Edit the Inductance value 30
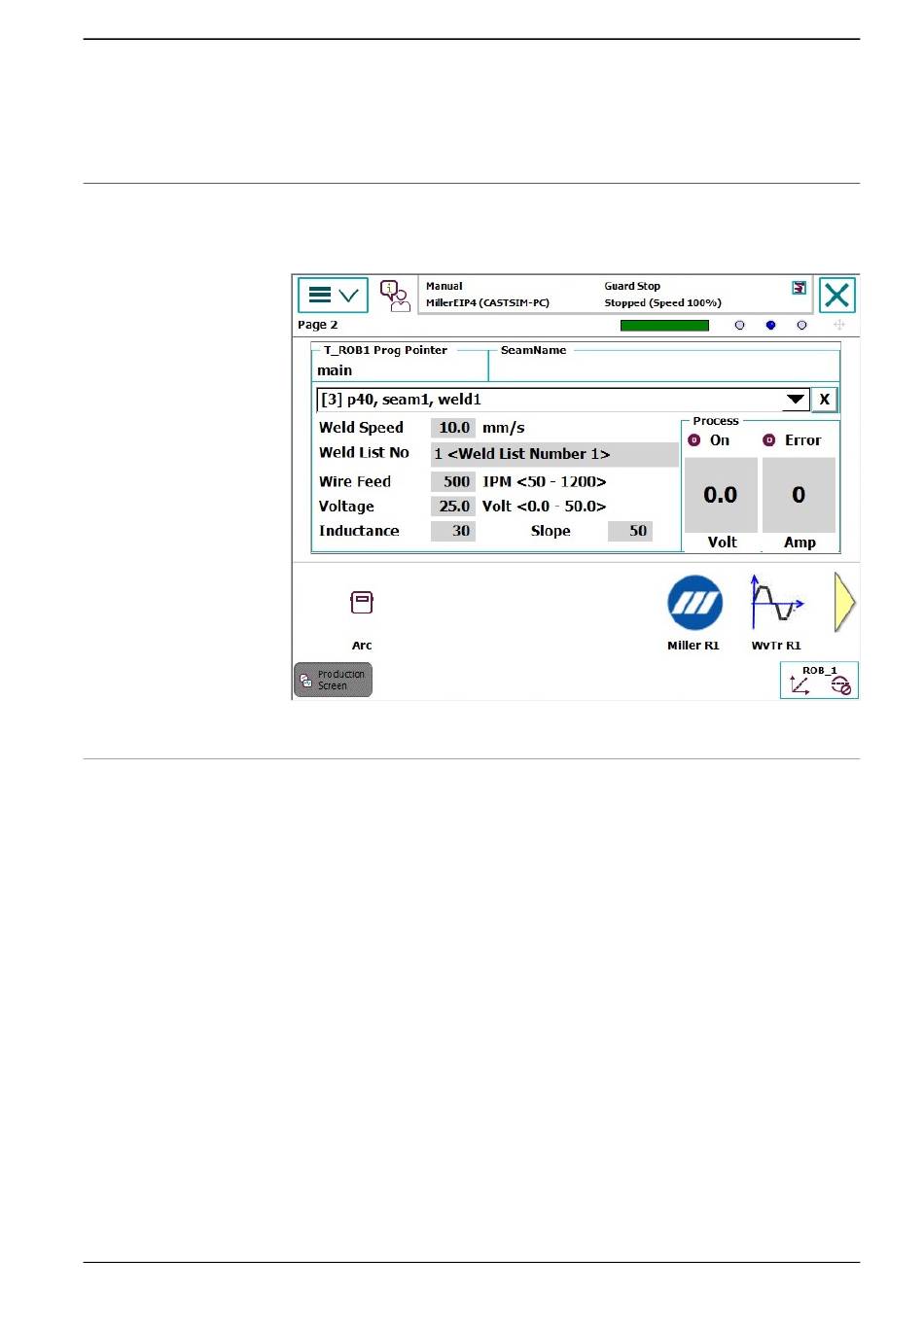Screen dimensions: 924x1331 (x=453, y=531)
